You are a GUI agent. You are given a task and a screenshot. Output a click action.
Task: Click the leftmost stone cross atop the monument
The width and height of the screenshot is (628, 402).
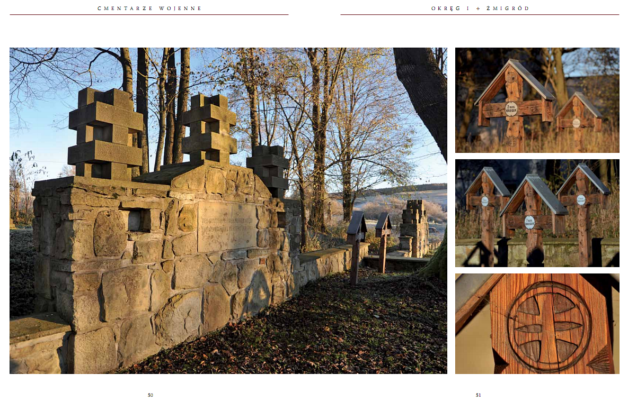[105, 133]
